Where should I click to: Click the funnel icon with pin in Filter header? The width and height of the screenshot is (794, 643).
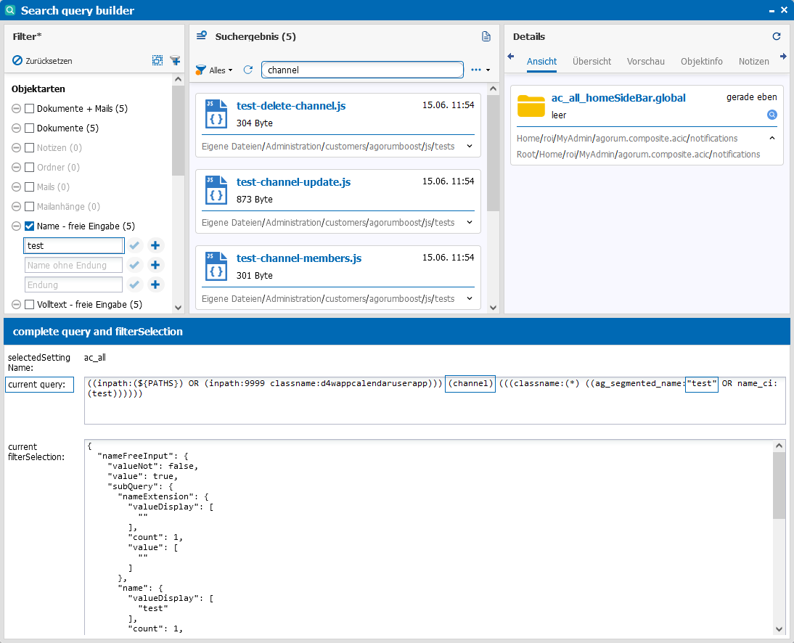(x=175, y=61)
